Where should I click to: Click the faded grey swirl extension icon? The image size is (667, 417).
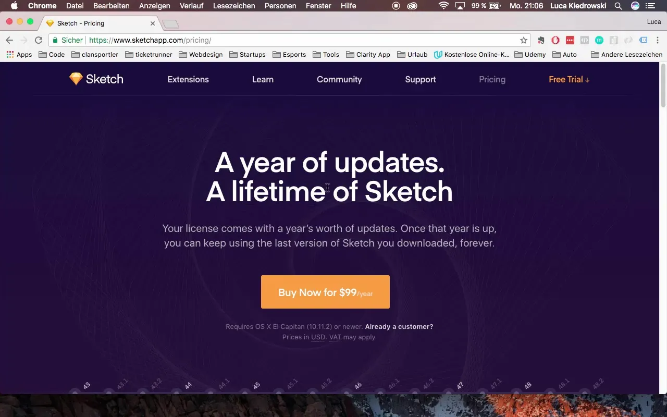(x=628, y=40)
